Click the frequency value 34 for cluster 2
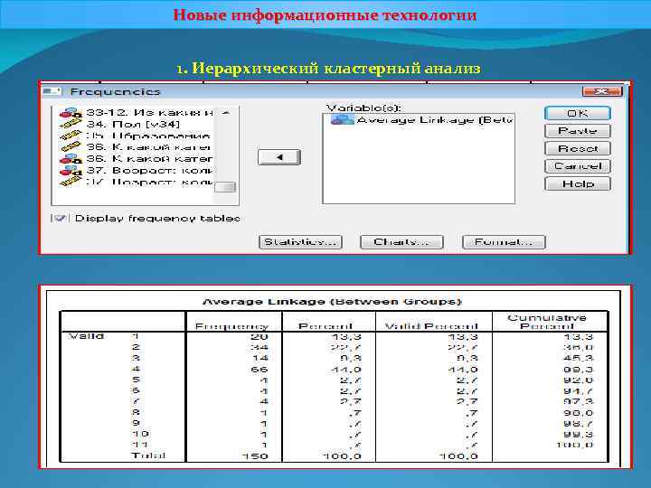This screenshot has width=651, height=488. [259, 347]
